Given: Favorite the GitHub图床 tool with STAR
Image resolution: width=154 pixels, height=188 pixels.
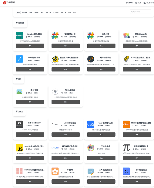Looking at the screenshot, I should pyautogui.click(x=64, y=93).
